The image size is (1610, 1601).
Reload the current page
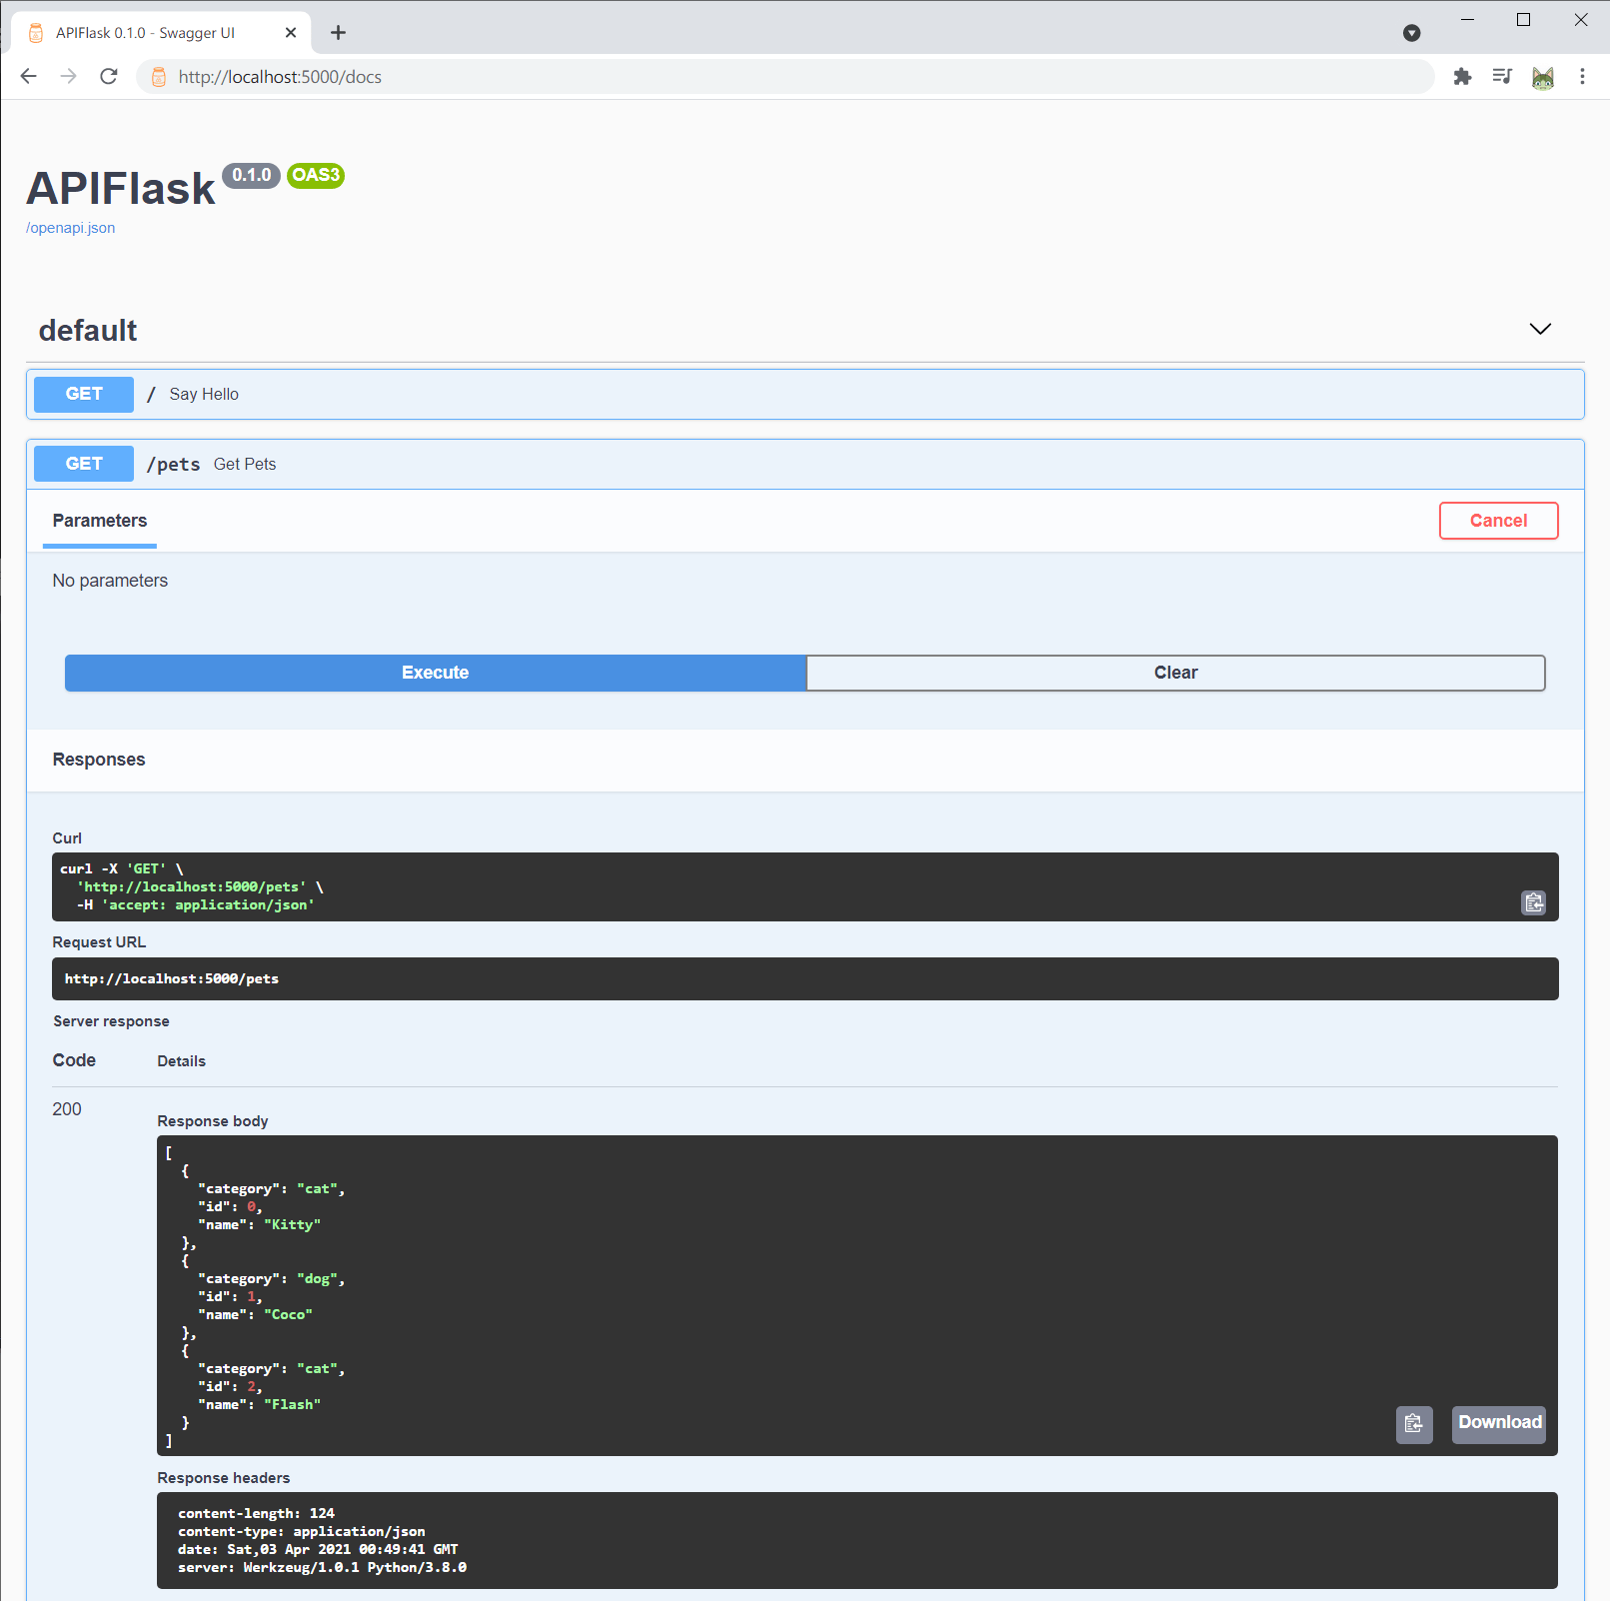pos(109,77)
